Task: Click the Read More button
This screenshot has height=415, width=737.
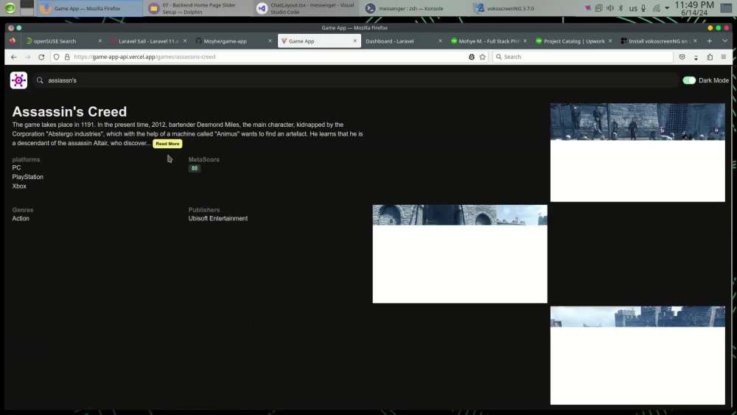Action: [167, 144]
